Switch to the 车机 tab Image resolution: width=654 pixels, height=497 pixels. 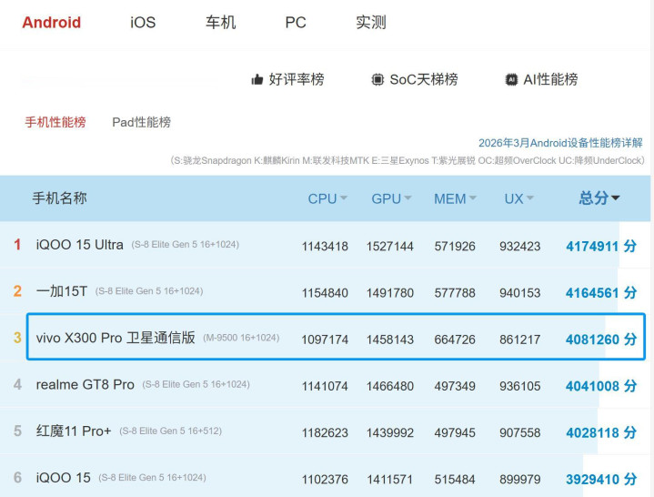[220, 23]
